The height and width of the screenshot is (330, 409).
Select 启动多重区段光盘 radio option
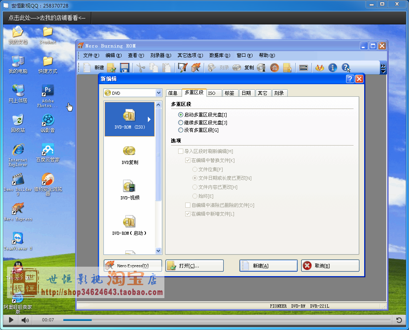(181, 114)
